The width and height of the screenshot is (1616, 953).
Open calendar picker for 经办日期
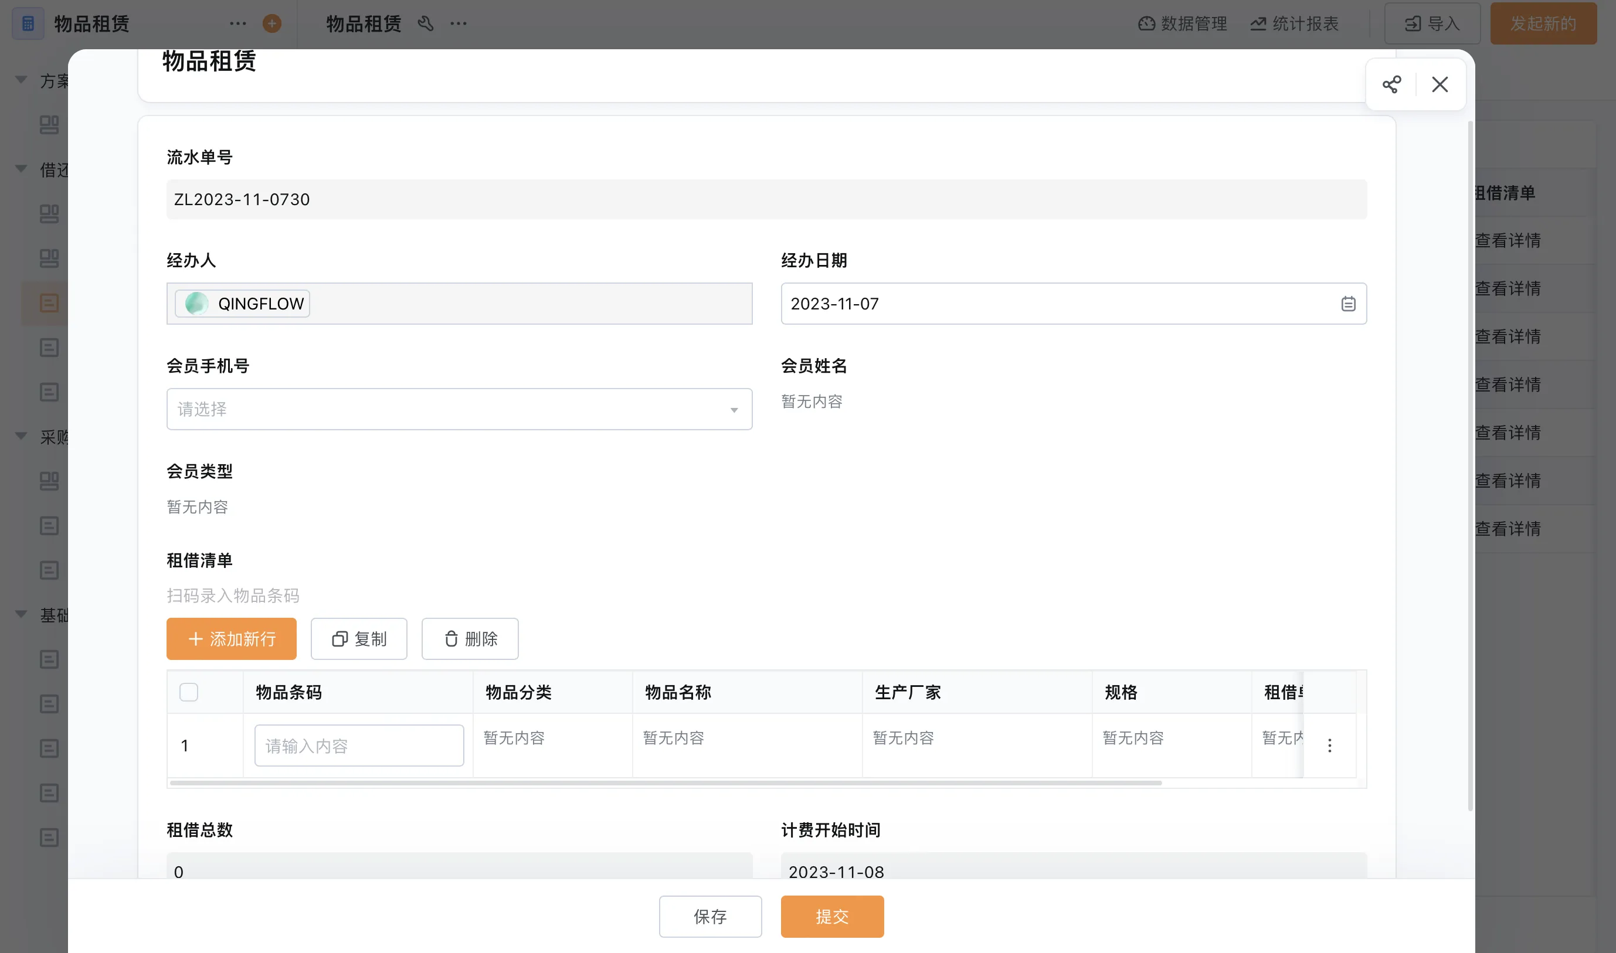pyautogui.click(x=1348, y=304)
